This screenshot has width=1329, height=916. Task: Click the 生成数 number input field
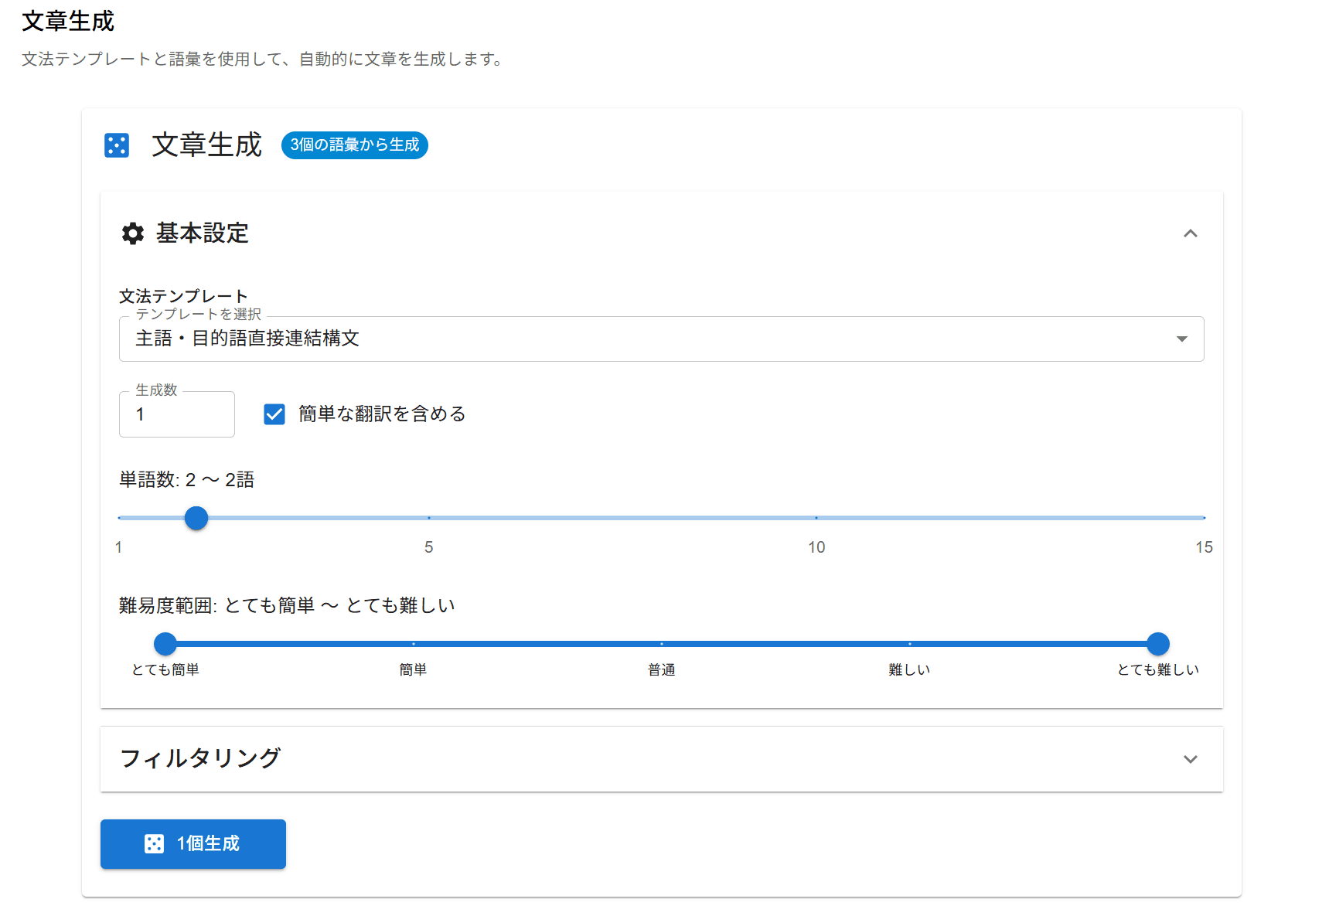(x=177, y=414)
